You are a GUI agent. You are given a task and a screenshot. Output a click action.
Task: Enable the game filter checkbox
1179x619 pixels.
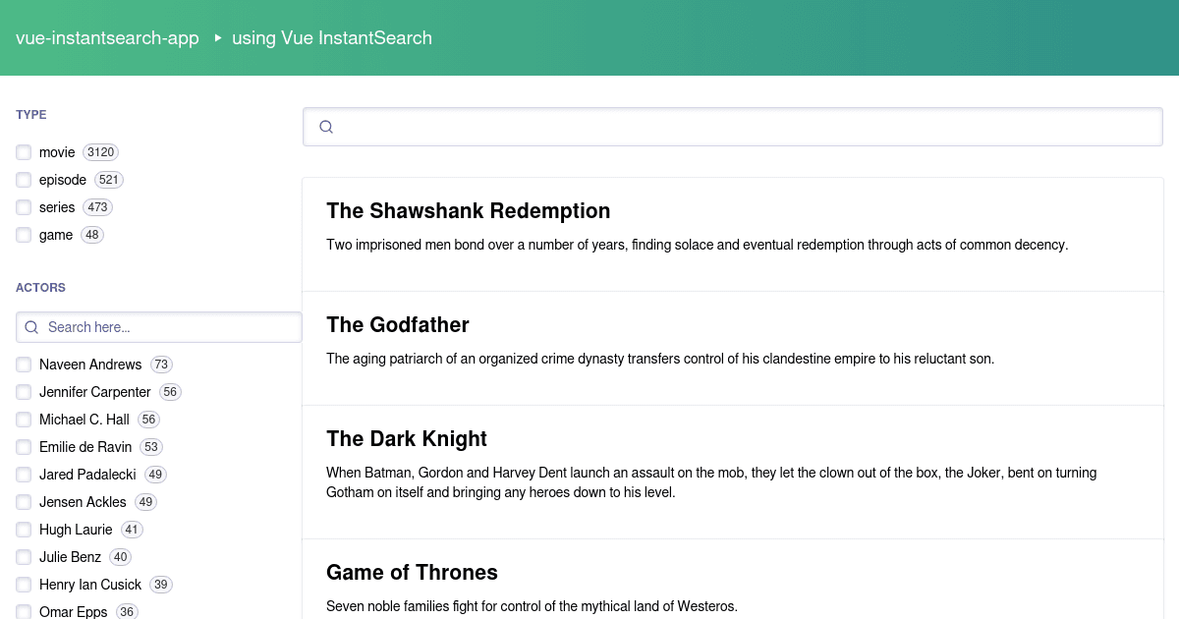point(24,235)
